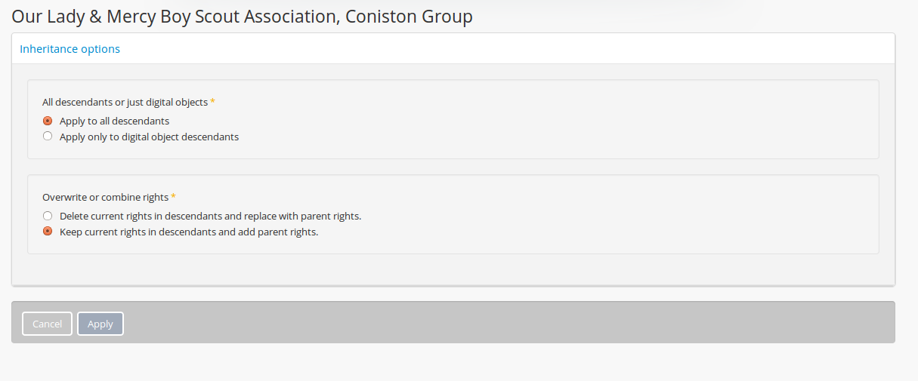Collapse the "Inheritance options" section header

point(70,49)
